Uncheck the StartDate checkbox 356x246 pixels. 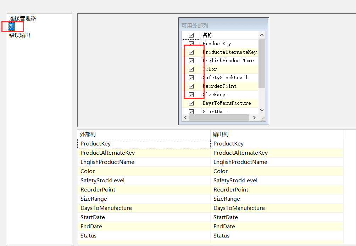click(191, 111)
